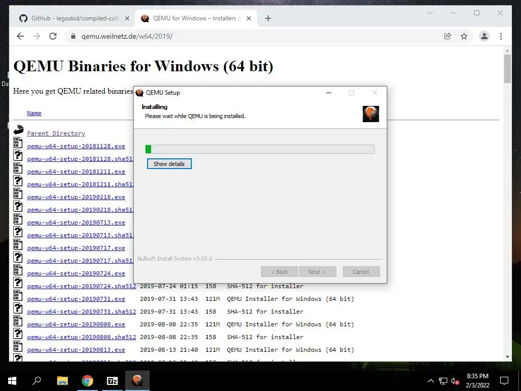Open the muted volume tray icon
The width and height of the screenshot is (521, 391).
(455, 381)
